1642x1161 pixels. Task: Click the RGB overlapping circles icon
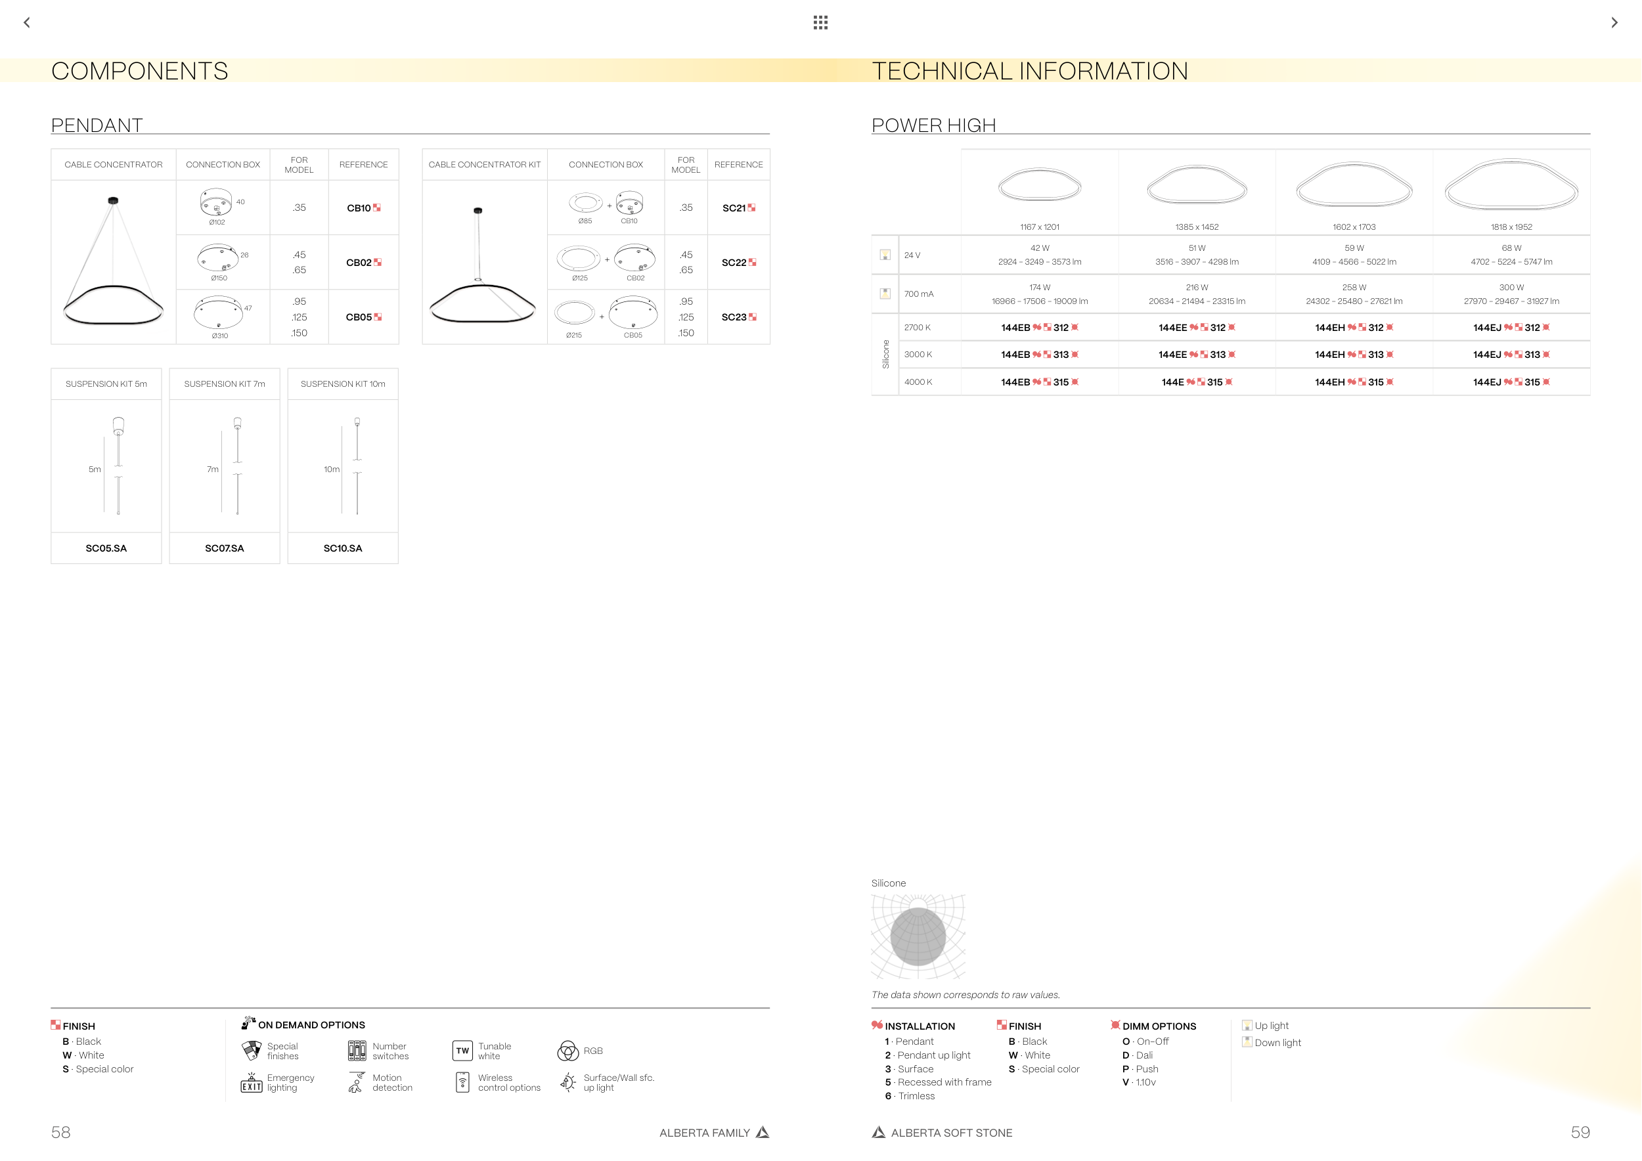pos(568,1051)
